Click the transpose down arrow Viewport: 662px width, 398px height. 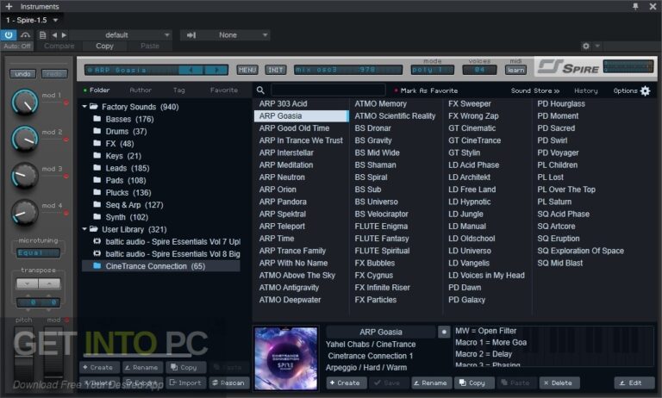[27, 283]
